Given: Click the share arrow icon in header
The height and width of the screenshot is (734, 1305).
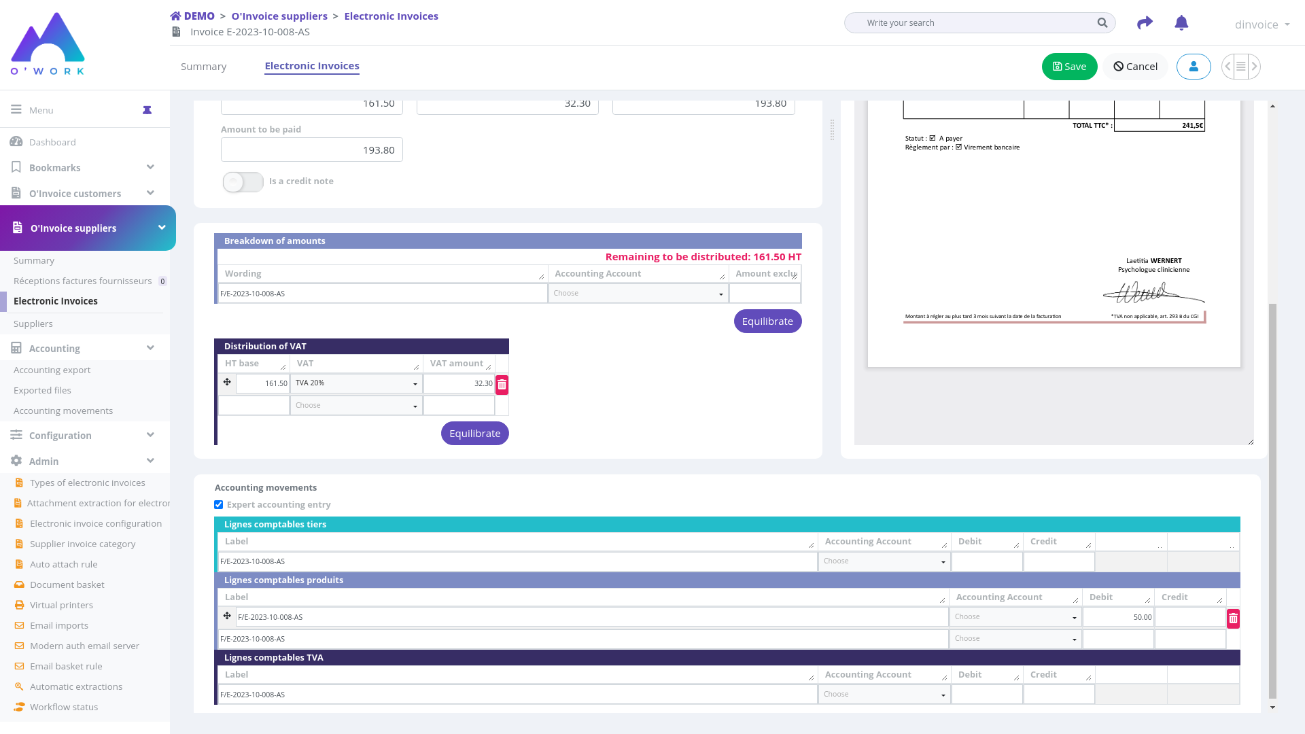Looking at the screenshot, I should pos(1145,23).
